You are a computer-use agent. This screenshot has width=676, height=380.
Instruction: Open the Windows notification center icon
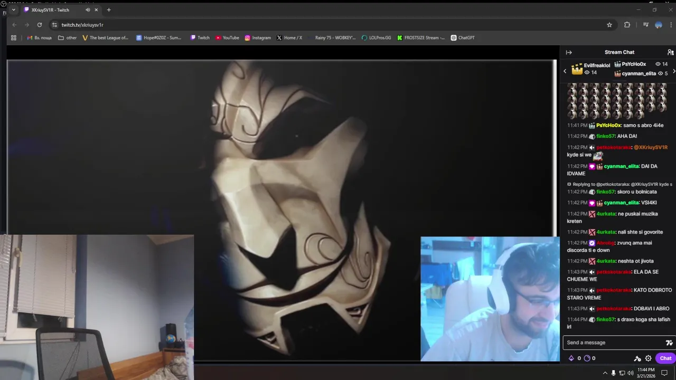(664, 373)
